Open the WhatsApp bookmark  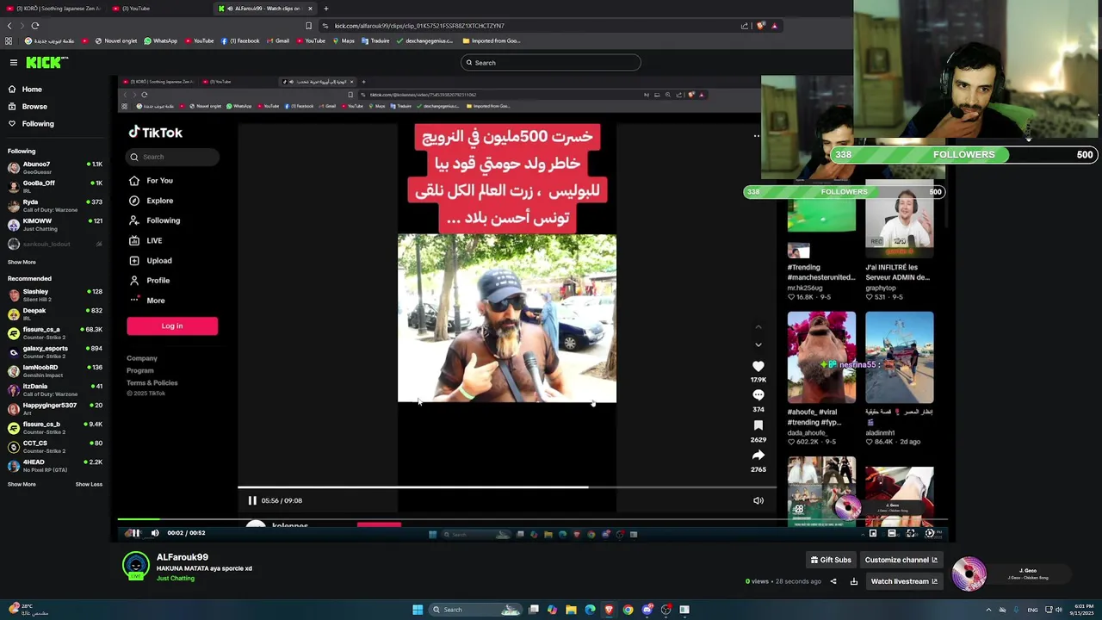click(161, 40)
